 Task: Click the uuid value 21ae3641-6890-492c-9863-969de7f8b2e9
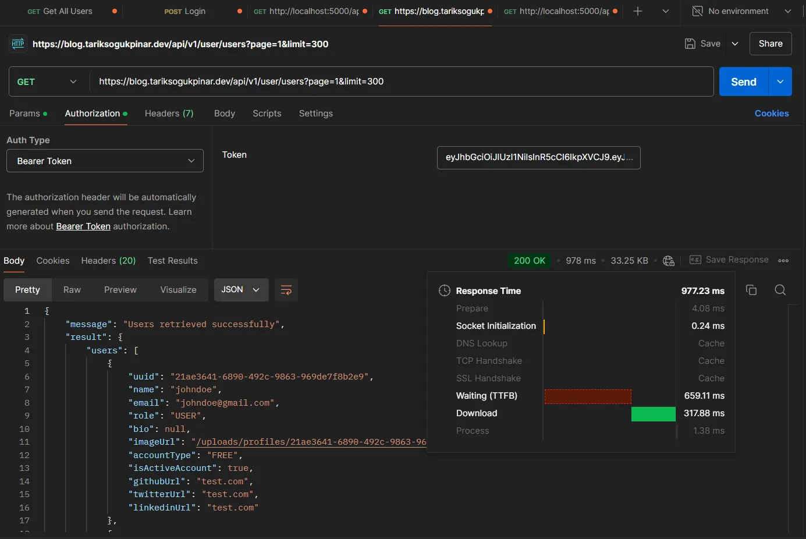(270, 377)
